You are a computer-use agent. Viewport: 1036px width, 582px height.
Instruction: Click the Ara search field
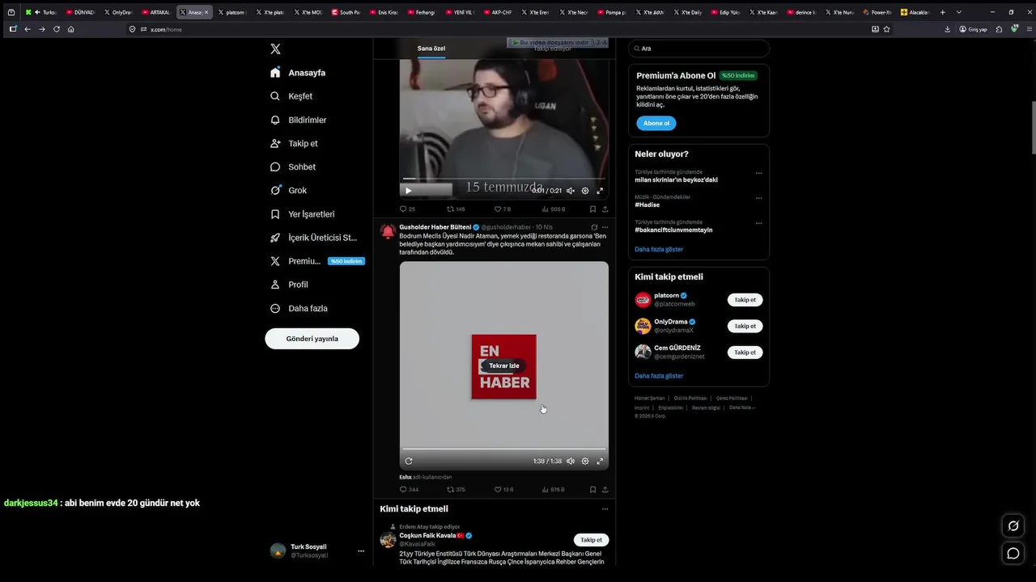[699, 48]
